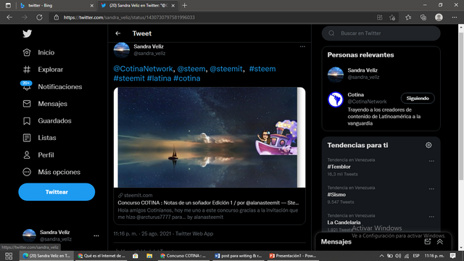Click the Buscar en Twitter search field
Screen dimensions: 464x261
tap(381, 33)
